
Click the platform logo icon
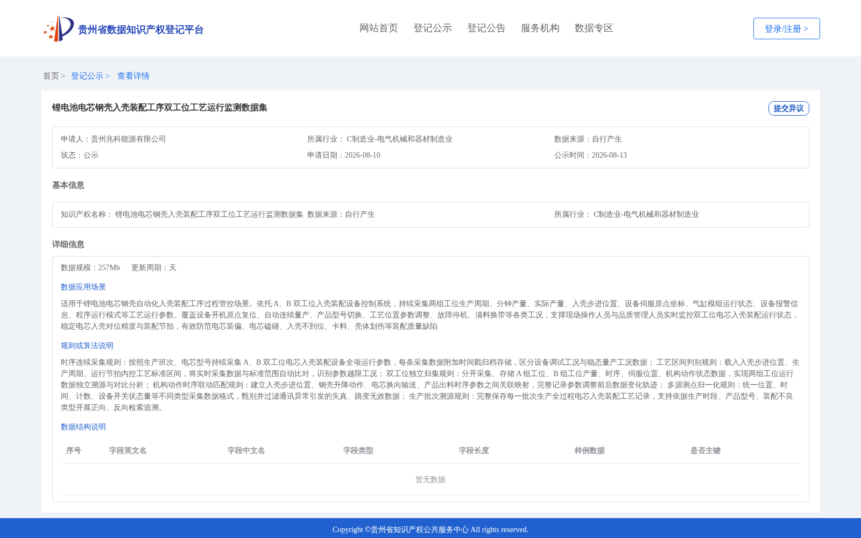[59, 29]
